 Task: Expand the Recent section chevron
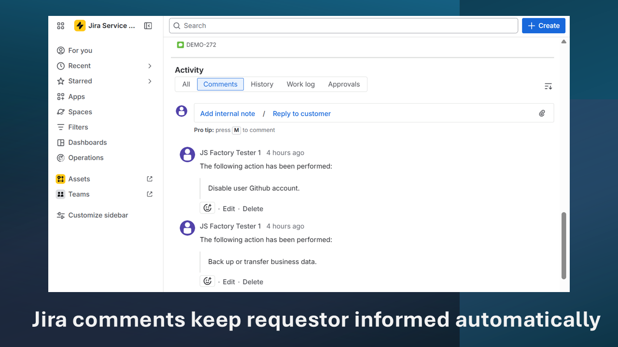[x=150, y=66]
